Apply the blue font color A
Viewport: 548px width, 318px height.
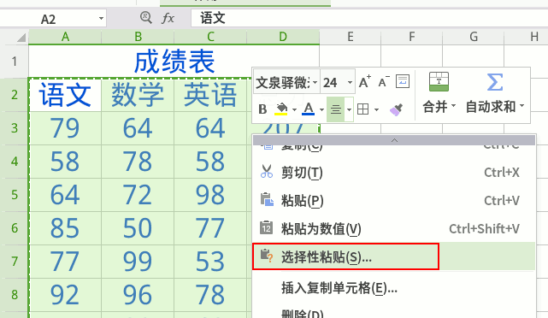(x=309, y=109)
